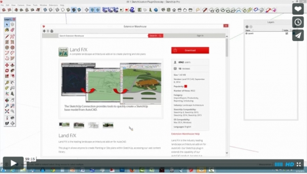The width and height of the screenshot is (307, 174).
Task: Select the Line pencil tool
Action: click(7, 37)
